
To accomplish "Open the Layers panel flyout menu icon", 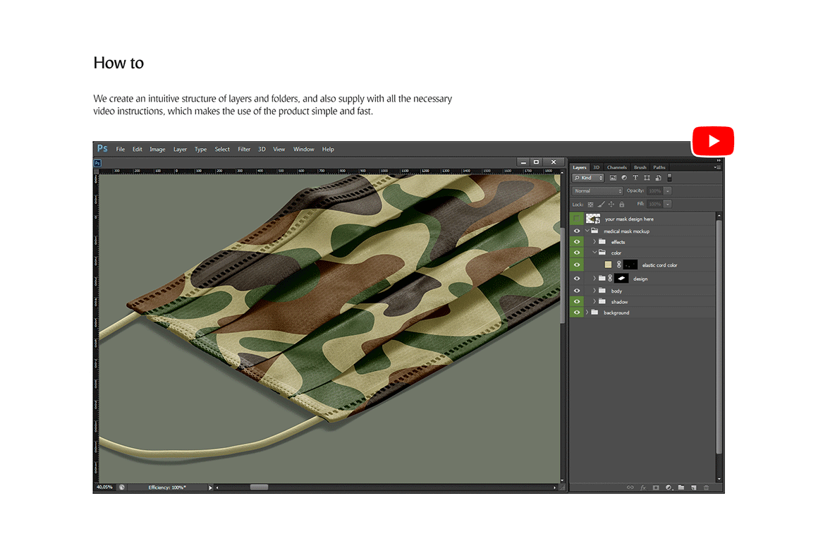I will [x=718, y=168].
